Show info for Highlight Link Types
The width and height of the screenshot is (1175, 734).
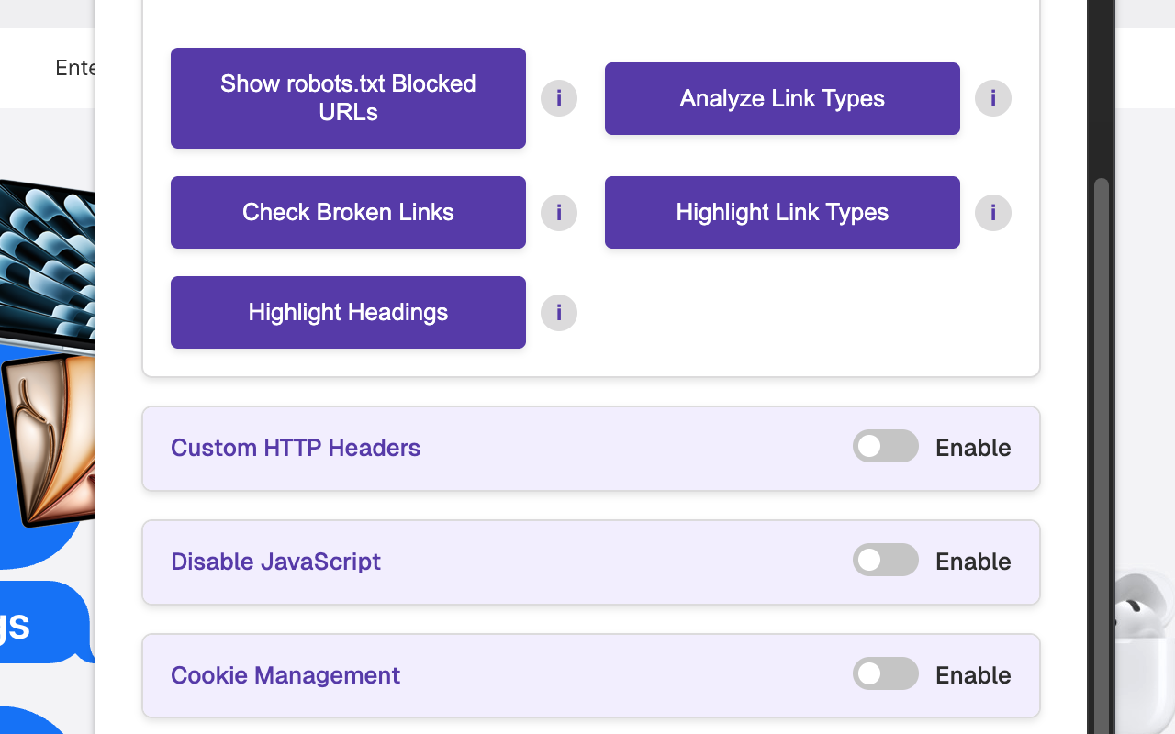click(x=992, y=213)
